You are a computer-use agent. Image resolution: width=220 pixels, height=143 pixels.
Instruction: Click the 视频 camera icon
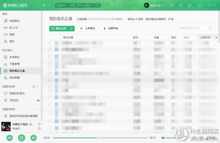click(5, 34)
